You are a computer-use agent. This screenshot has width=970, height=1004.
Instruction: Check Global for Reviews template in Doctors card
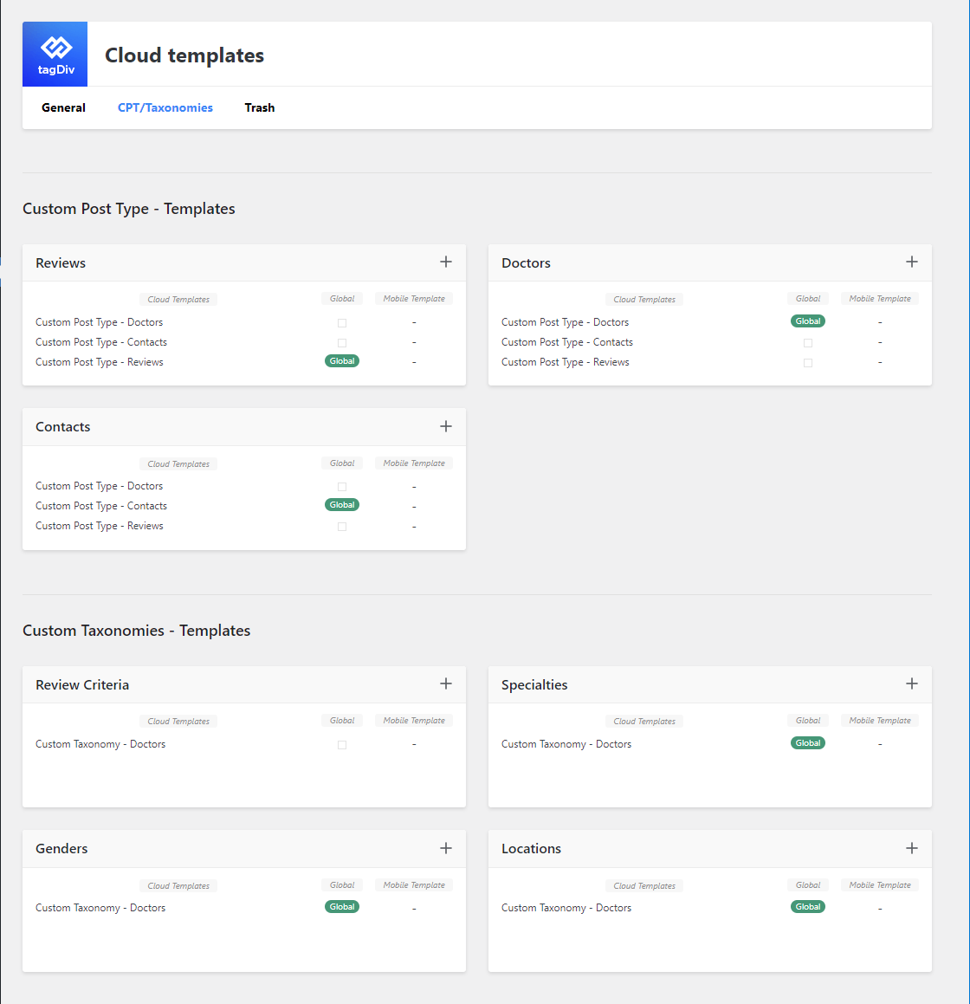(808, 363)
